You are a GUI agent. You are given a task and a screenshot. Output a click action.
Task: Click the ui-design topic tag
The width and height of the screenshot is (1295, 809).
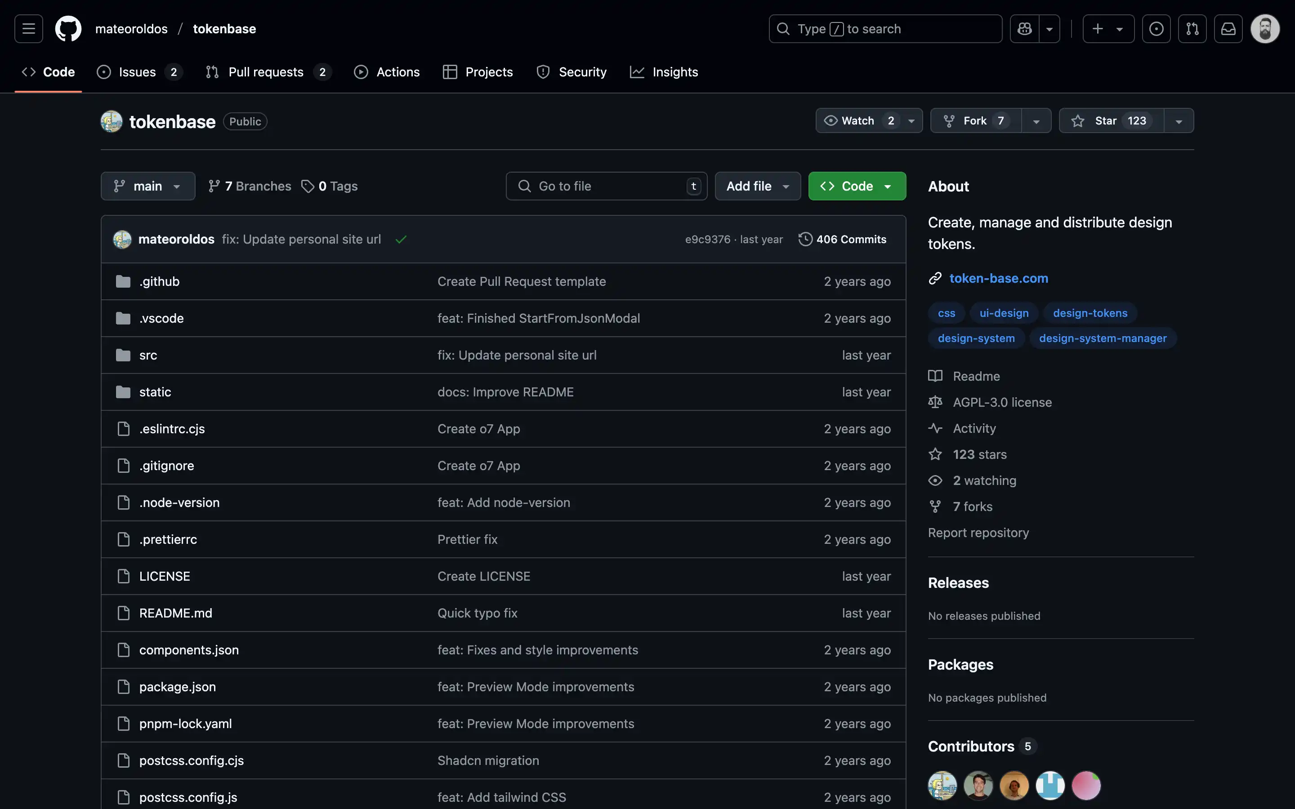(1004, 313)
